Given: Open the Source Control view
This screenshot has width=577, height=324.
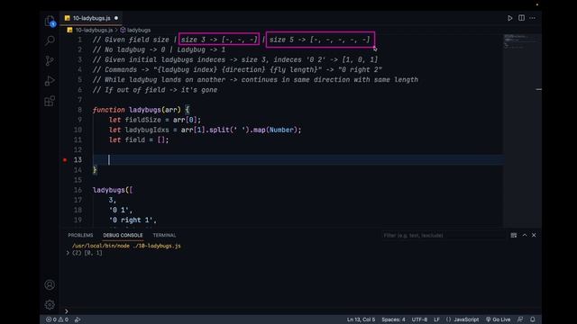Looking at the screenshot, I should [x=50, y=60].
